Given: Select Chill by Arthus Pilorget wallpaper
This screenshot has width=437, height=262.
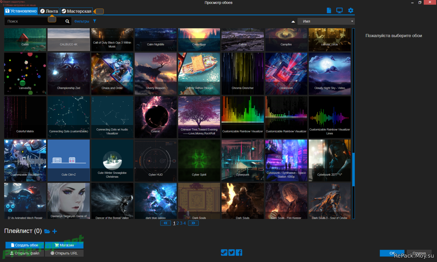Looking at the screenshot, I should click(x=199, y=73).
